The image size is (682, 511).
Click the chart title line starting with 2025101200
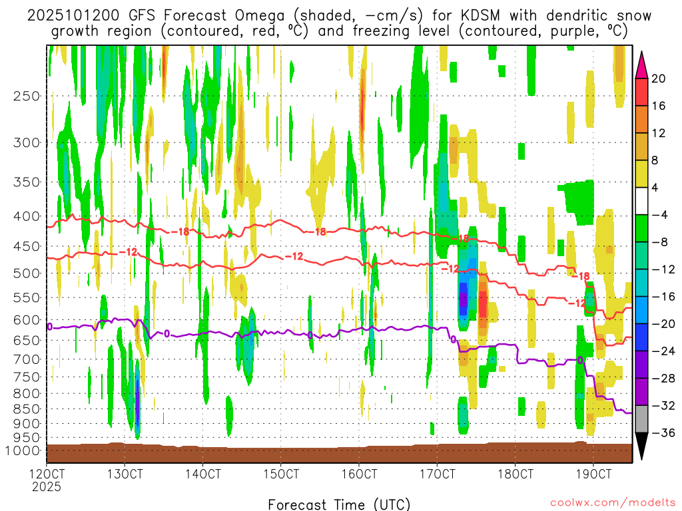click(339, 16)
